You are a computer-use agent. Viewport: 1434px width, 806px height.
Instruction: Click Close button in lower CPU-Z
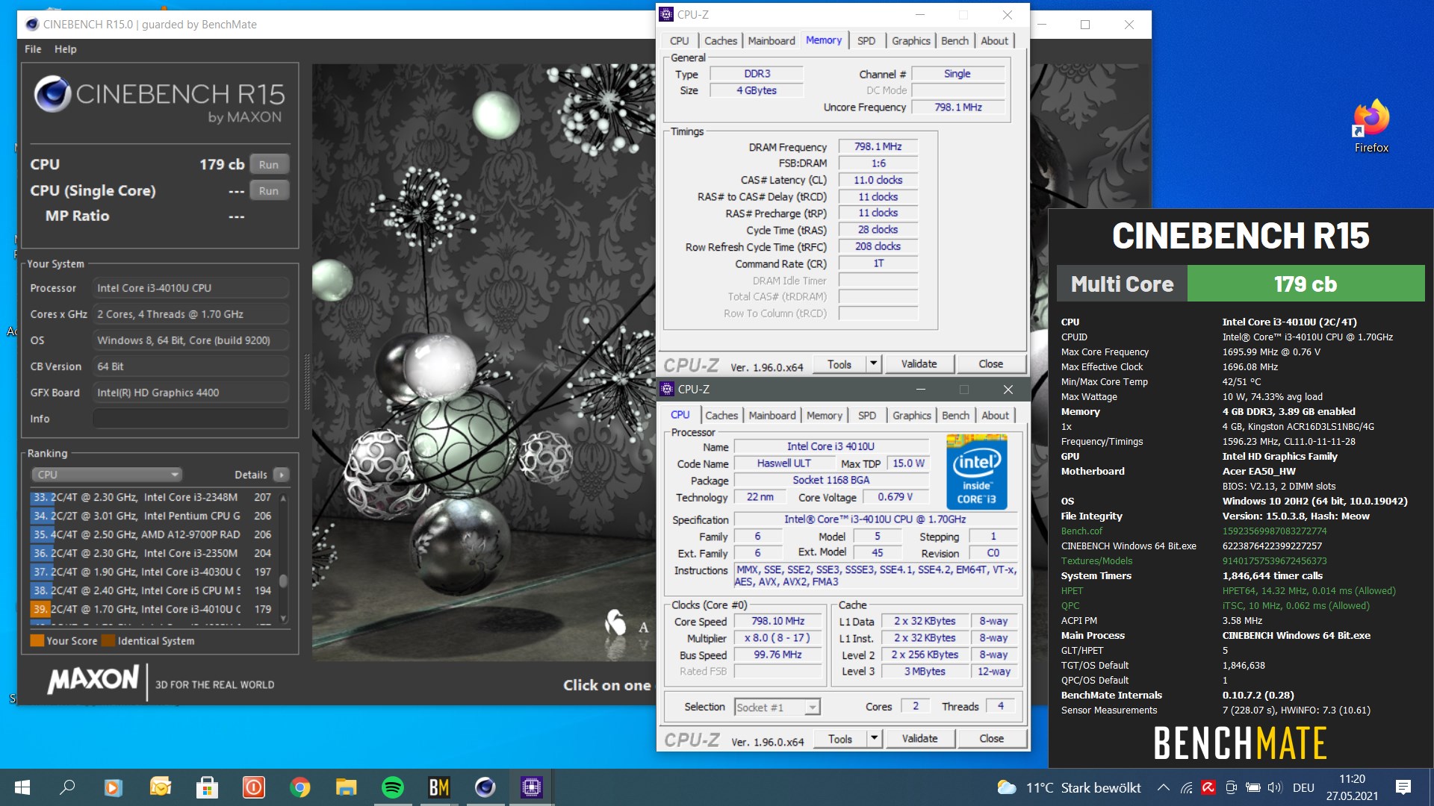tap(992, 738)
